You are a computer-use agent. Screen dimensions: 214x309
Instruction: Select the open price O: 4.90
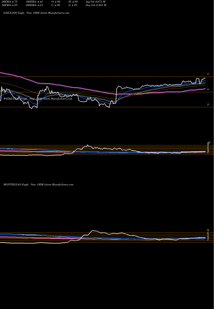point(56,2)
